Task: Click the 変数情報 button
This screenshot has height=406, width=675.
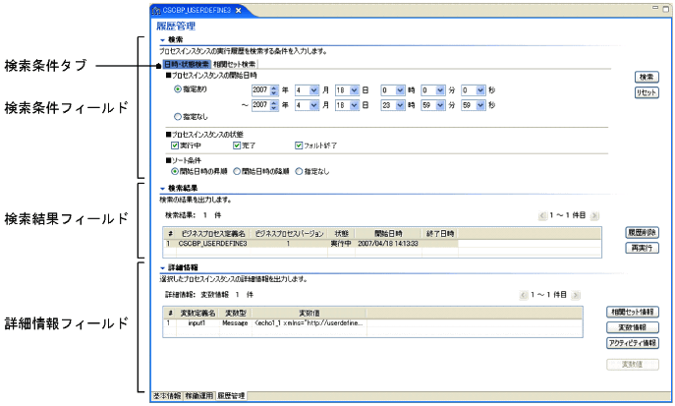Action: (633, 327)
